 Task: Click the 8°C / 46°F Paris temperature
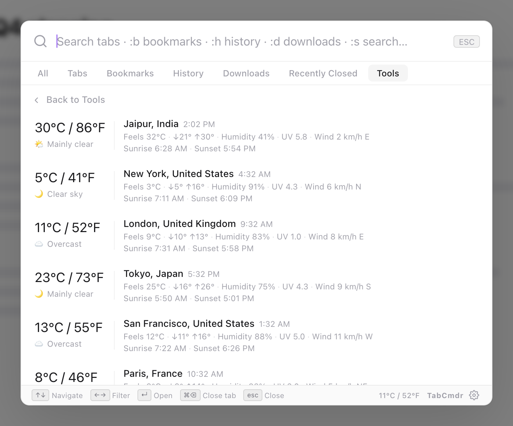click(x=66, y=378)
